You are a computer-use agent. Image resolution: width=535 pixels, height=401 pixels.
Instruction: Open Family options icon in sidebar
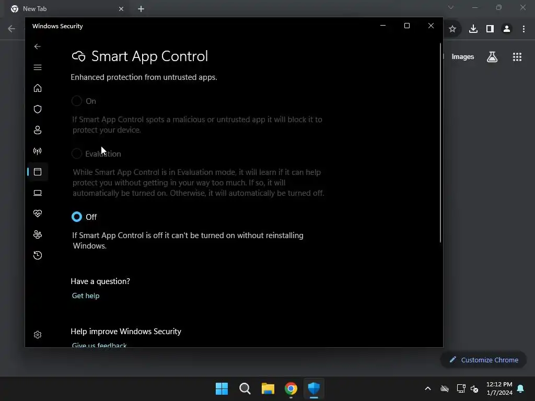coord(38,234)
